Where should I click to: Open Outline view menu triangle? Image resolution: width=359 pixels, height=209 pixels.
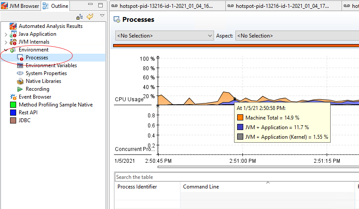point(102,16)
